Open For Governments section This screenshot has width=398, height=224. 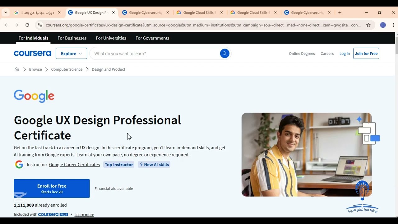pyautogui.click(x=152, y=38)
